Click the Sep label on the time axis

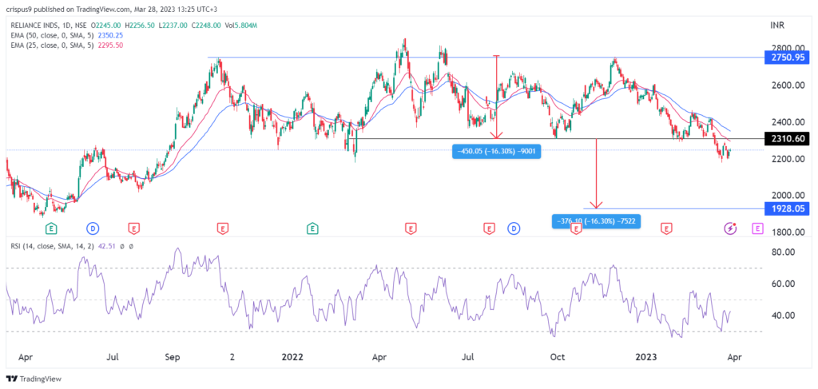(x=173, y=357)
